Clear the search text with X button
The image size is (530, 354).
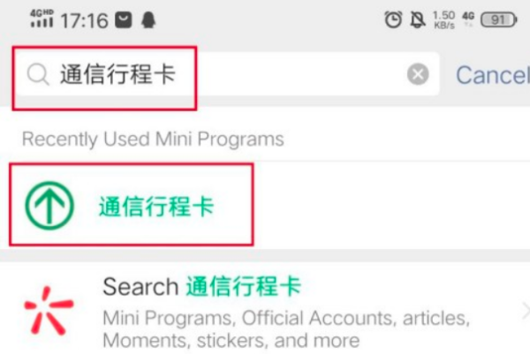pos(418,74)
